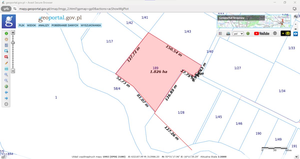Expand the WYSZUKIWANIA menu

[x=90, y=25]
